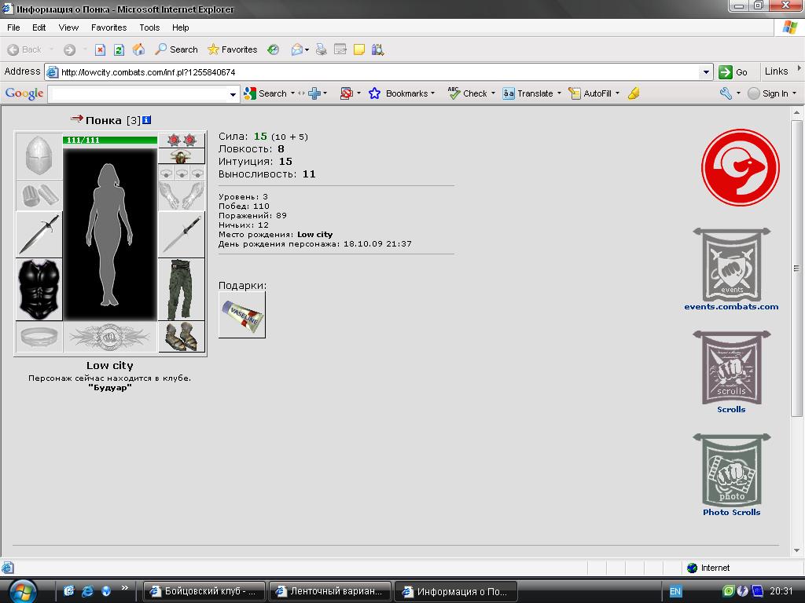Click the EN language indicator in the tray
The image size is (805, 603).
coord(675,591)
